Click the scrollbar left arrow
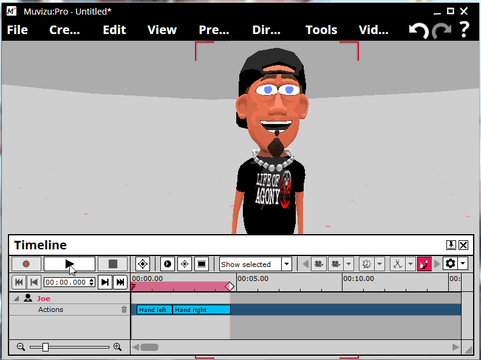 coord(135,347)
